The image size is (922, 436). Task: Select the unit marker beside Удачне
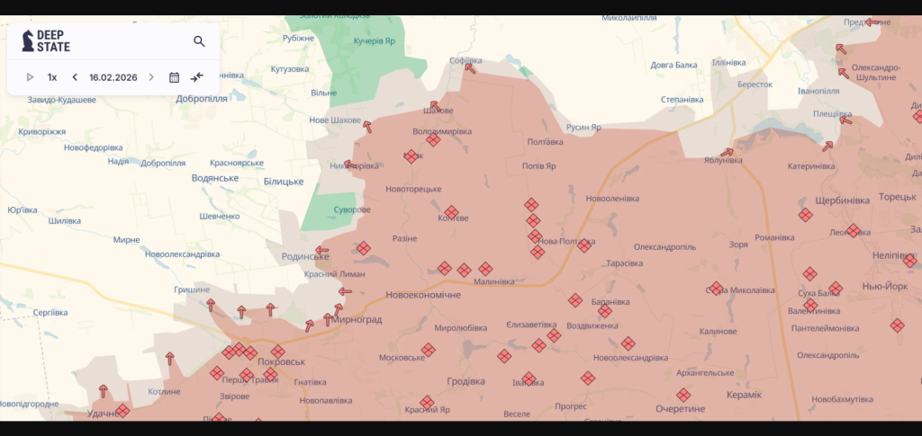pyautogui.click(x=122, y=411)
